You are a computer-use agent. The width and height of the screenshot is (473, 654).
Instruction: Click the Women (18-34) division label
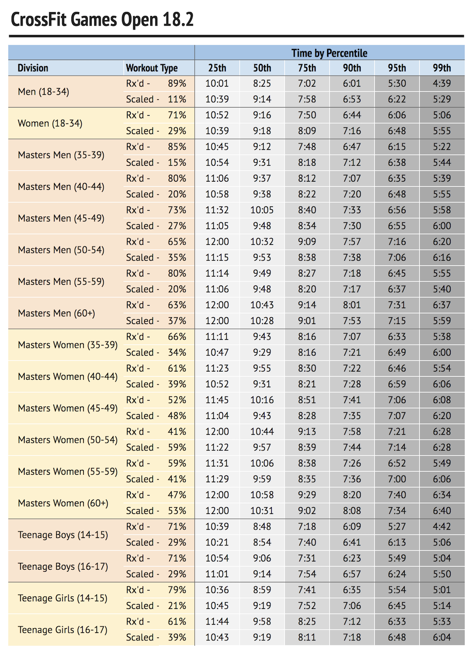tap(50, 123)
